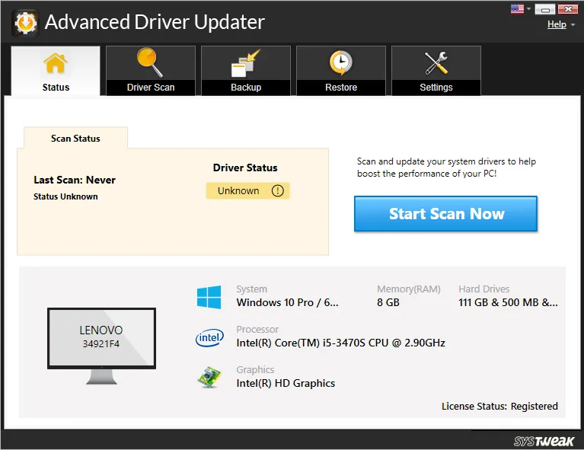Open the Status tab
The image size is (584, 450).
[56, 71]
